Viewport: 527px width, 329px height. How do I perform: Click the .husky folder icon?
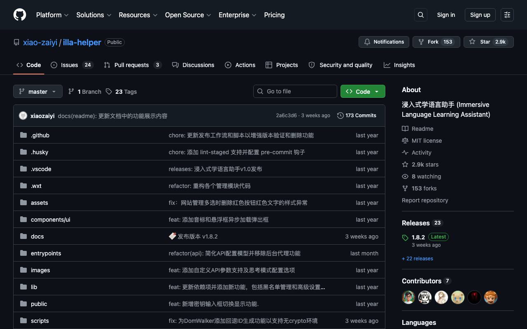point(23,152)
